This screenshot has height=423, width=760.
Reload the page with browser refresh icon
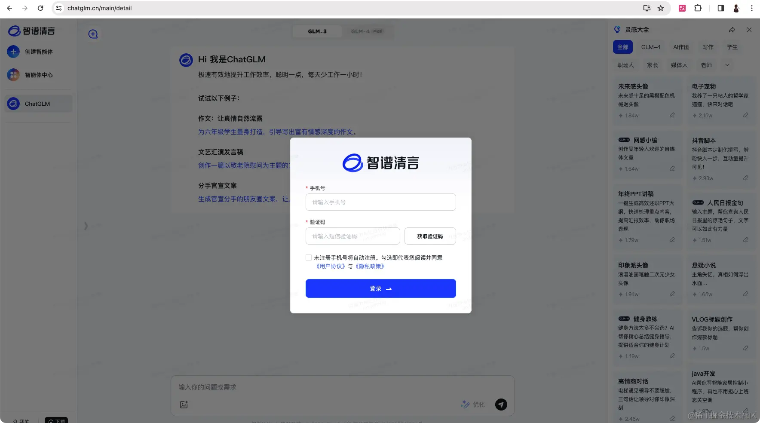40,8
